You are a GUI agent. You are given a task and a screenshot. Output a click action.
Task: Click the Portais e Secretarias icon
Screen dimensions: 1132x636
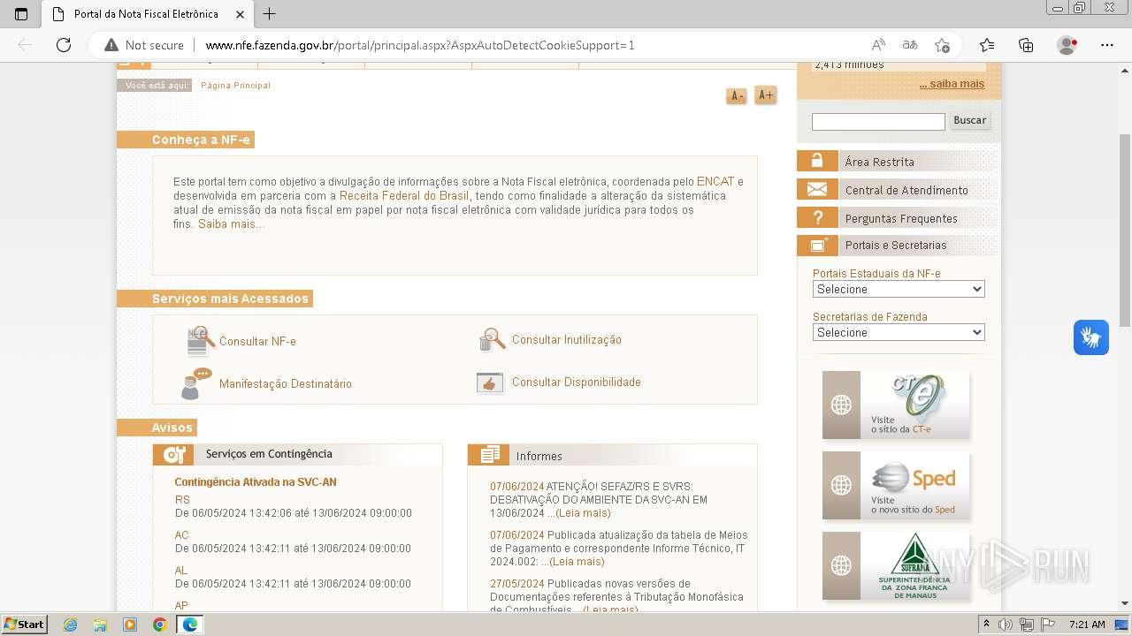817,245
